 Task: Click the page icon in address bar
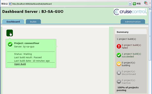pyautogui.click(x=10, y=4)
